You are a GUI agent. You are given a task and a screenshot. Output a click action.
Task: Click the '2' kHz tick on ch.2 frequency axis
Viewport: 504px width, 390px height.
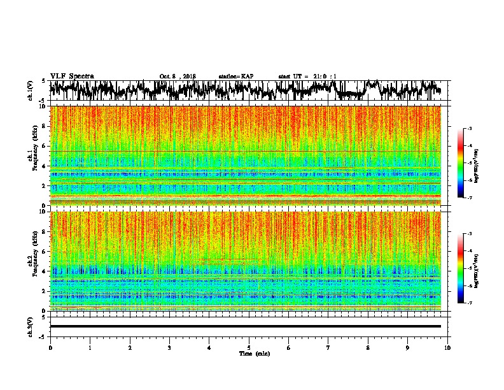click(45, 291)
